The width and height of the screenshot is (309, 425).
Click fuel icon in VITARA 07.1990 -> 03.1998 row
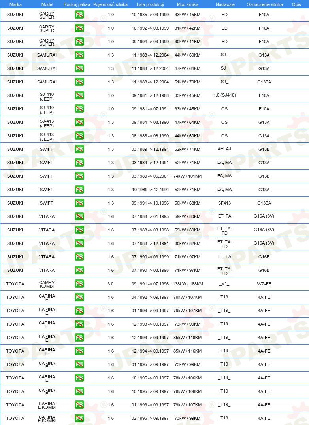click(x=79, y=270)
